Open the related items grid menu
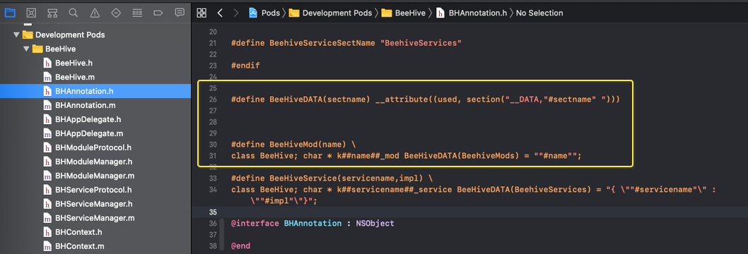 [201, 13]
